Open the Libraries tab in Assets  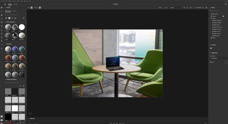pyautogui.click(x=14, y=11)
